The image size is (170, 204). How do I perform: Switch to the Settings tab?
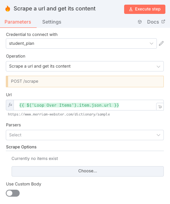point(52,22)
